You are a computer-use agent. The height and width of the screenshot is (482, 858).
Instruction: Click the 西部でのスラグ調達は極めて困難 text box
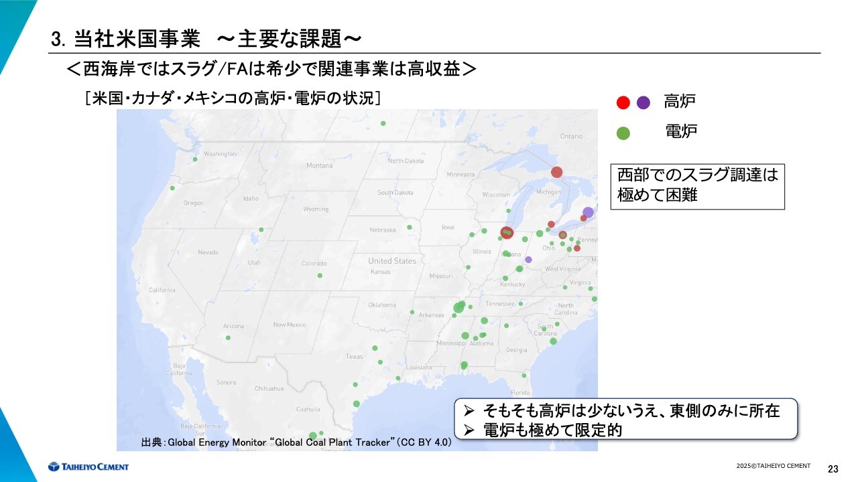(x=697, y=187)
